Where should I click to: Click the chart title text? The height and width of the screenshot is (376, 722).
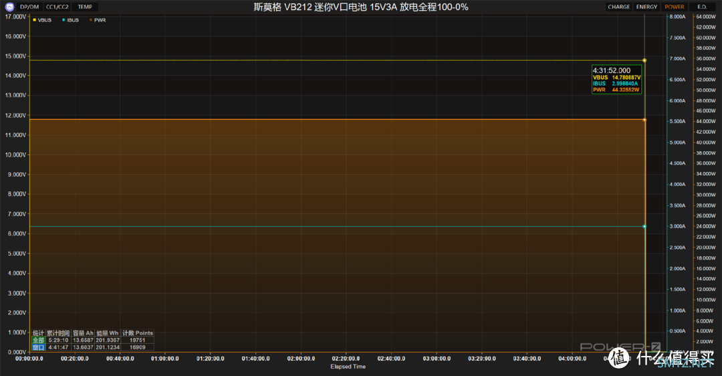[x=361, y=7]
